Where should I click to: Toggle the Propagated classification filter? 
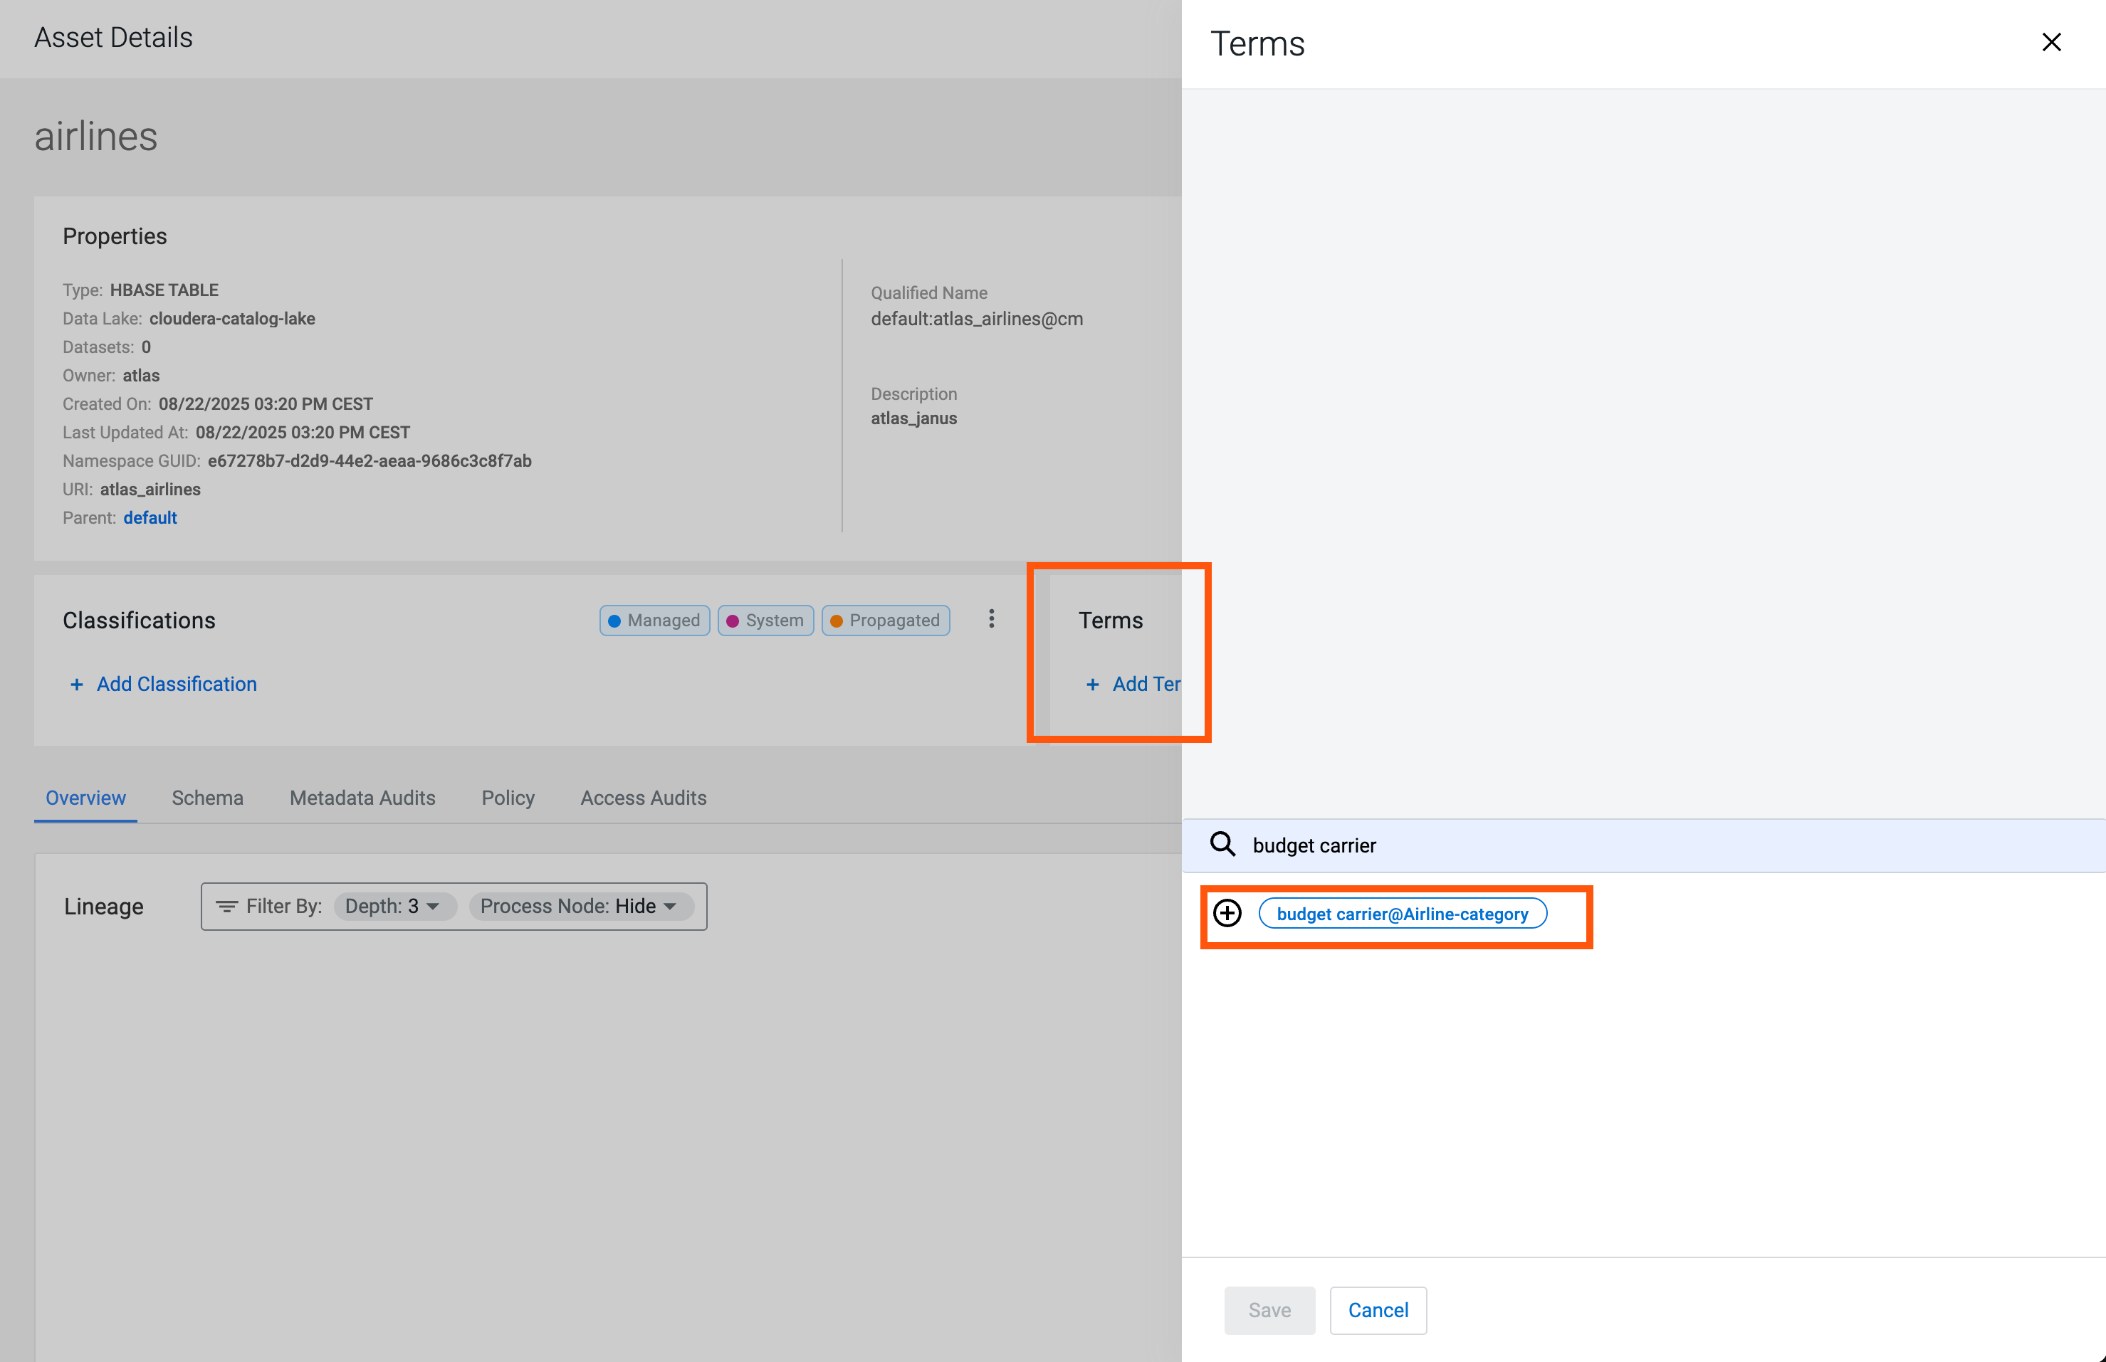pos(886,620)
